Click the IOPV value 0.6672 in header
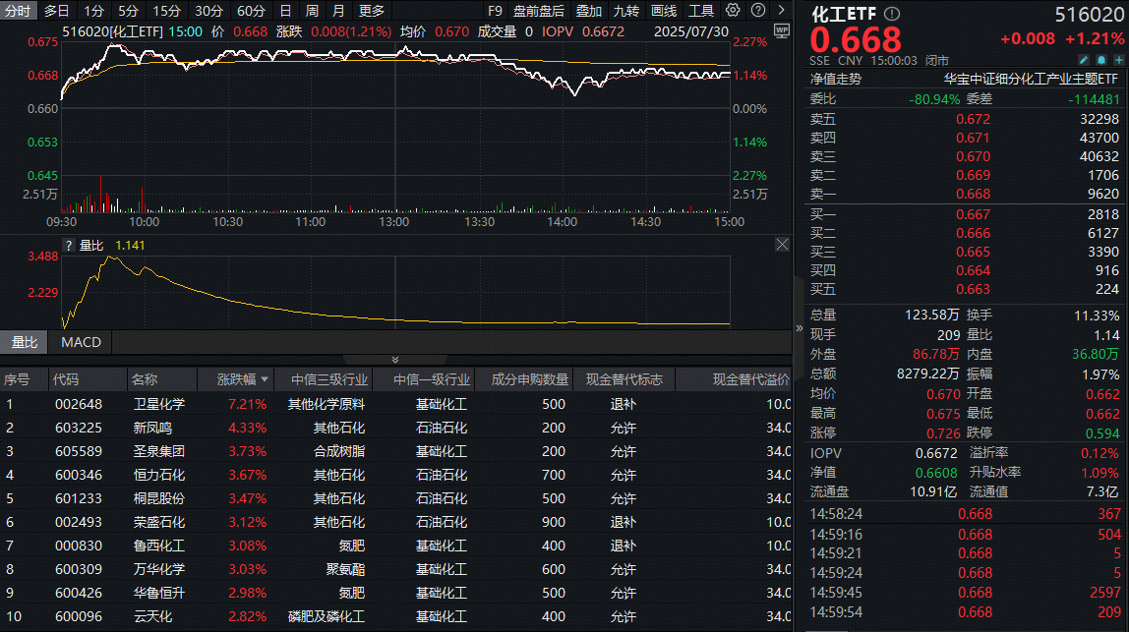This screenshot has width=1129, height=632. 604,31
